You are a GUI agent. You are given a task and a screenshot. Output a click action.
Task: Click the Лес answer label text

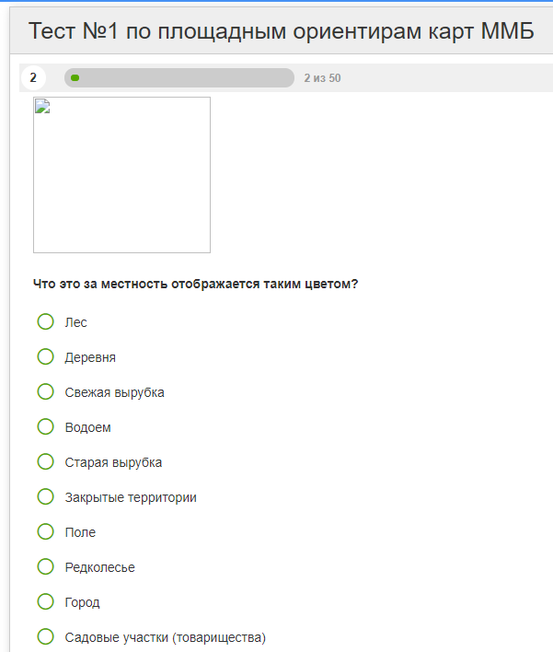76,322
